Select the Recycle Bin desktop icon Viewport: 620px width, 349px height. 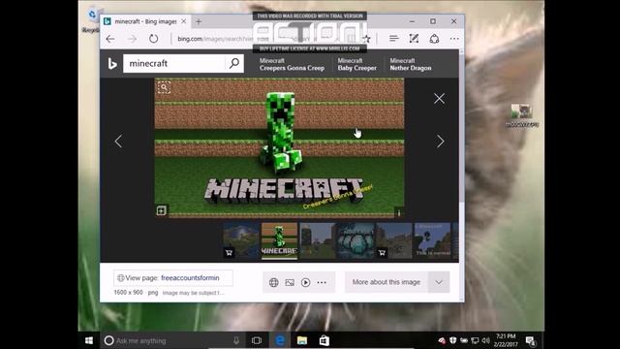click(92, 19)
